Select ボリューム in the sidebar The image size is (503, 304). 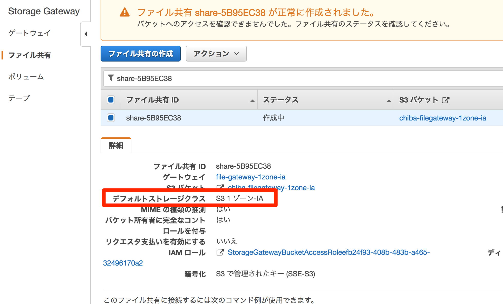(x=26, y=76)
